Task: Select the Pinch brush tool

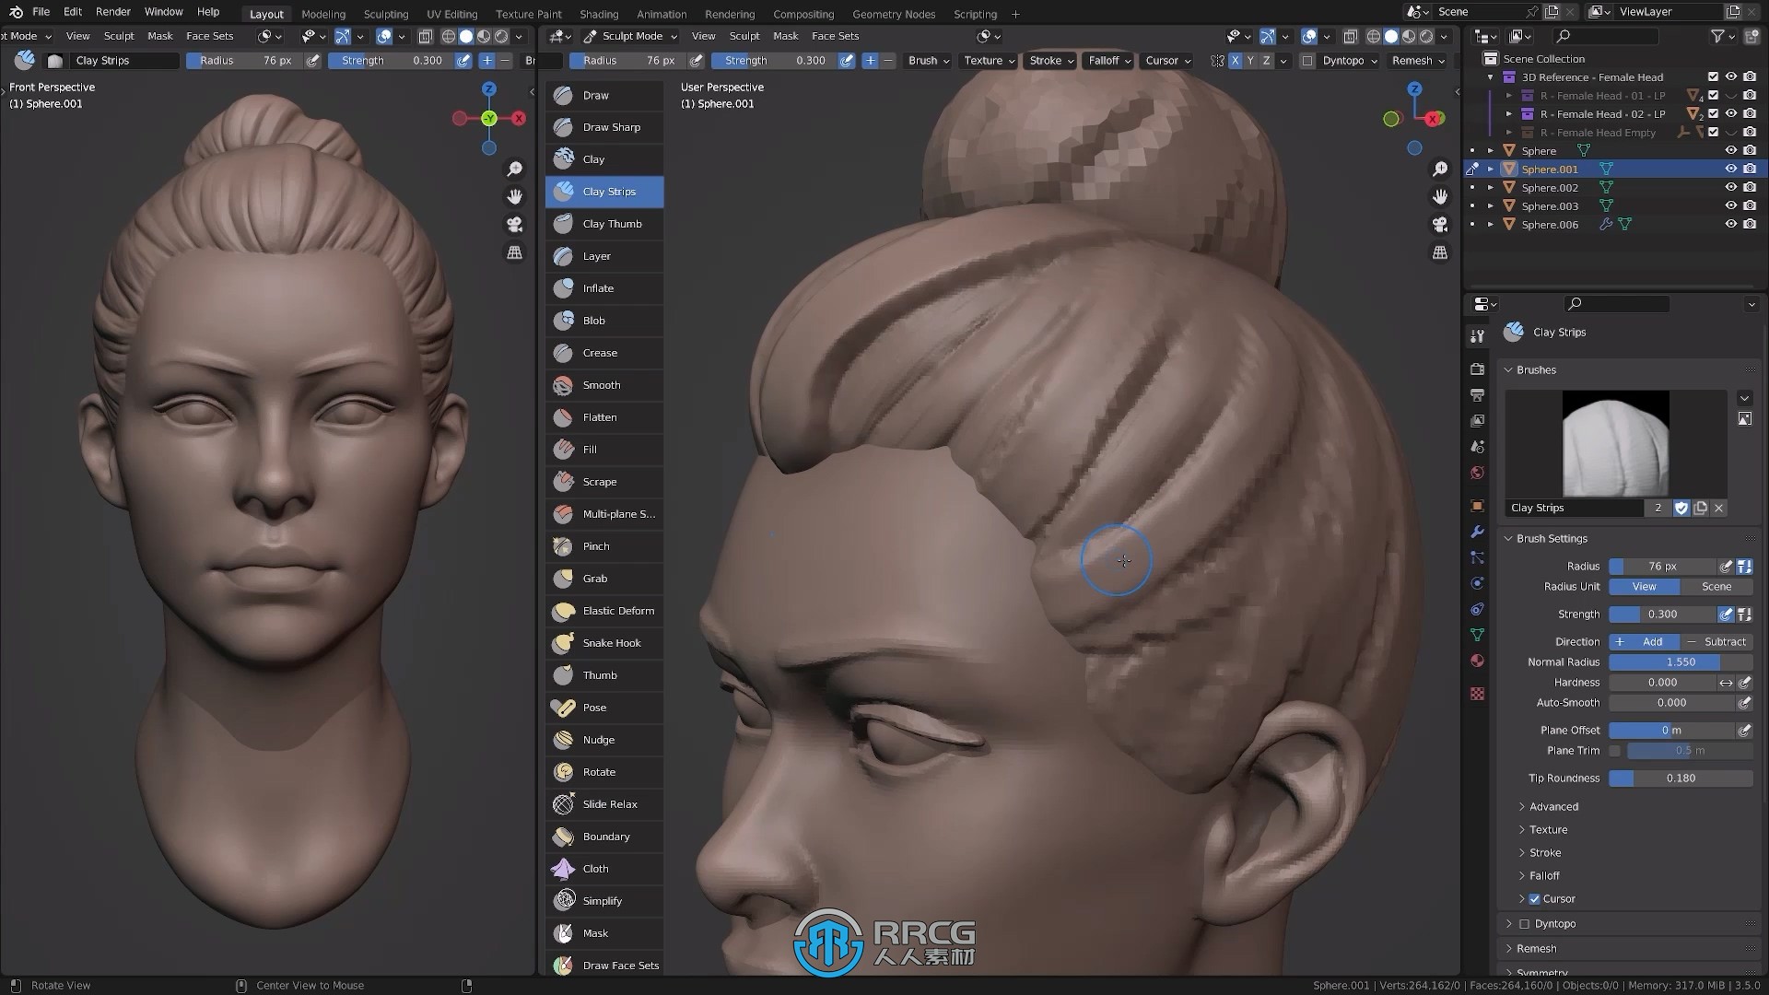Action: 595,545
